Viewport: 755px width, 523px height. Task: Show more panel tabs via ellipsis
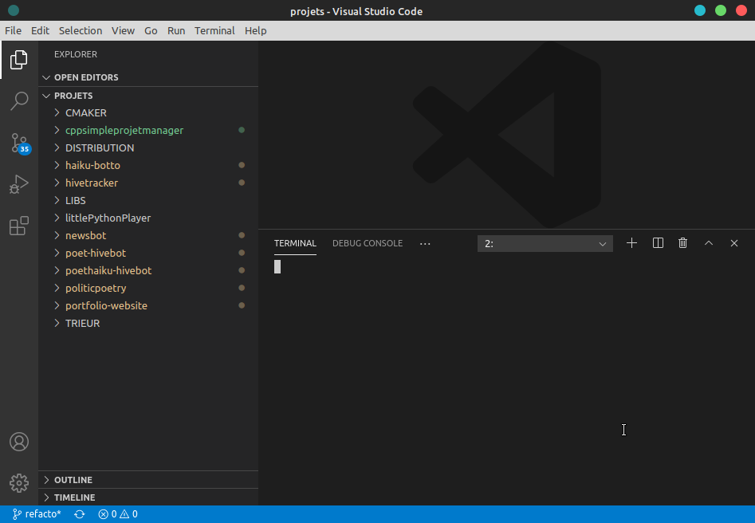tap(425, 244)
